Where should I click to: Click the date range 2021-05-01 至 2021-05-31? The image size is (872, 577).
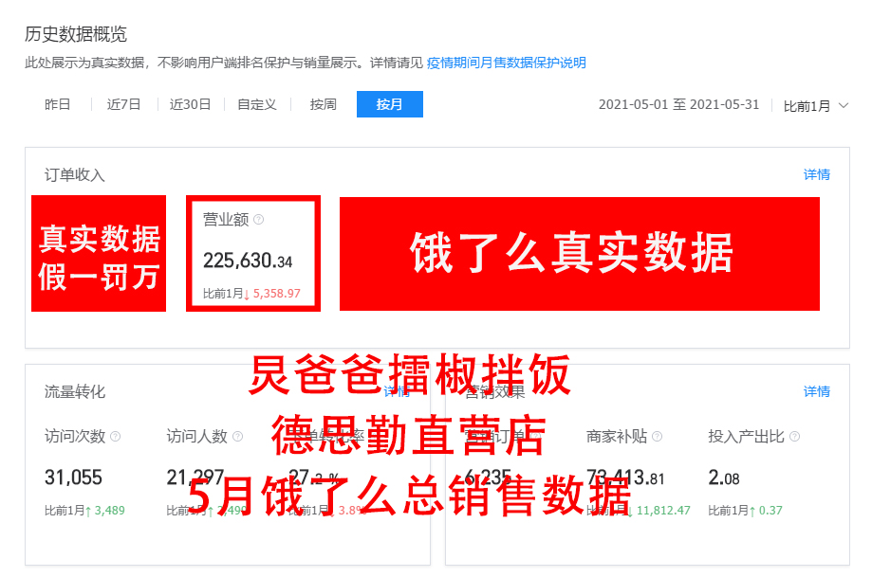678,104
